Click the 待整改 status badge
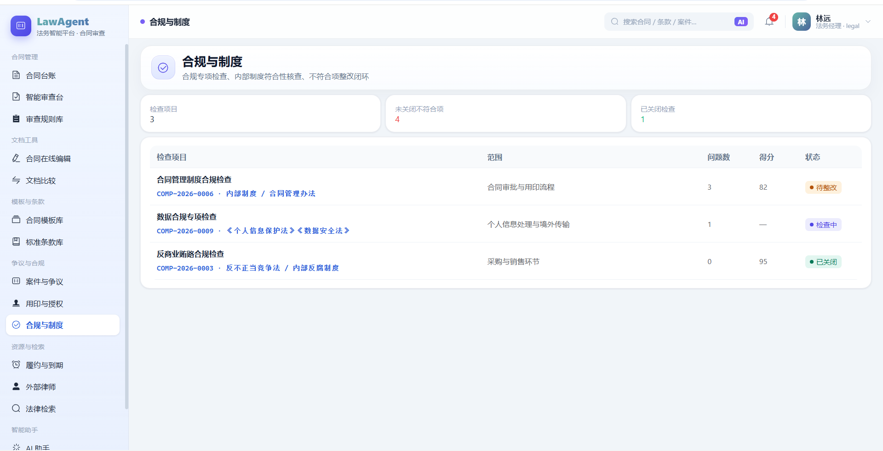This screenshot has width=883, height=451. point(823,187)
